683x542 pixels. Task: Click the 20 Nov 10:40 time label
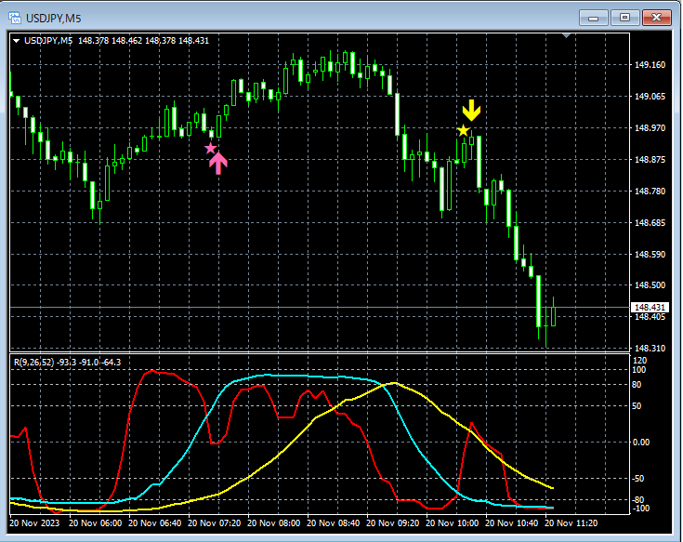pyautogui.click(x=512, y=522)
